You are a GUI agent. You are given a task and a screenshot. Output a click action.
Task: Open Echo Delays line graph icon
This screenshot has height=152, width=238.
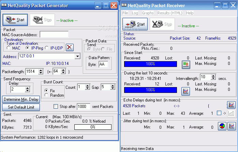[x=231, y=105]
